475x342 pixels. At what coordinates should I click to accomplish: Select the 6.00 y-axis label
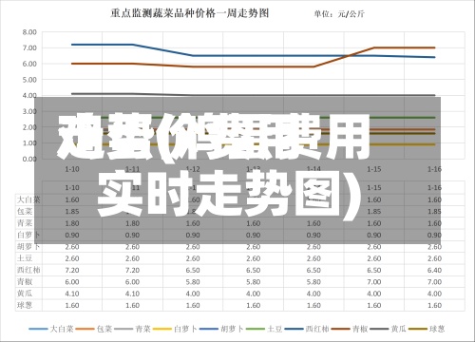29,64
